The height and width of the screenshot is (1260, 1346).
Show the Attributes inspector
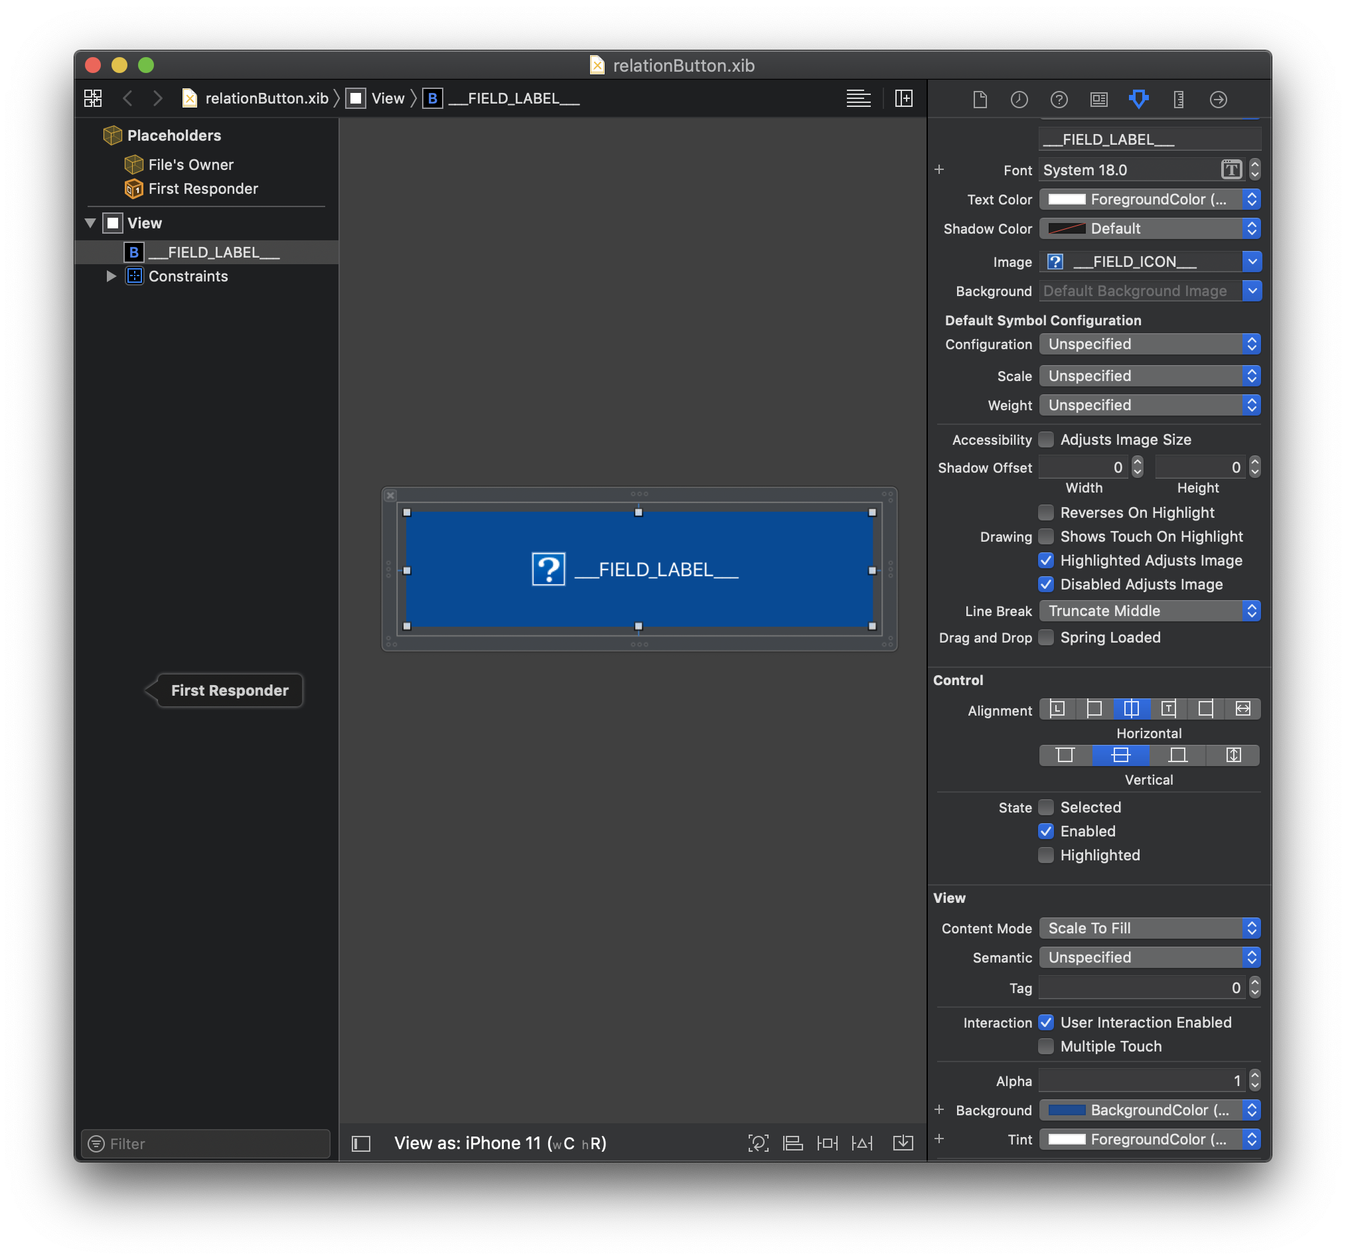click(1139, 100)
